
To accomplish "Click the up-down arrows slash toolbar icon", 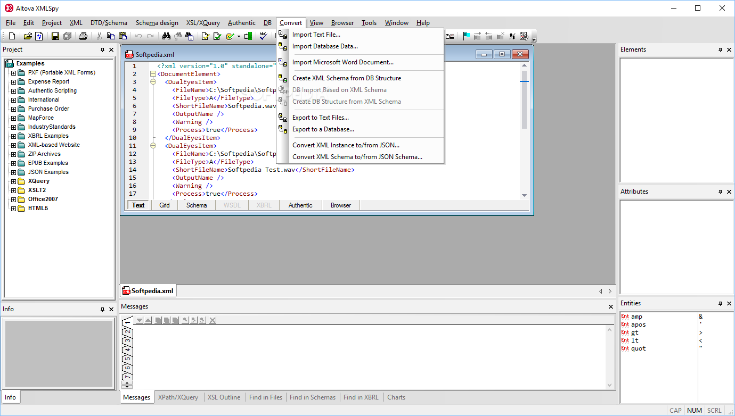I will tap(512, 36).
